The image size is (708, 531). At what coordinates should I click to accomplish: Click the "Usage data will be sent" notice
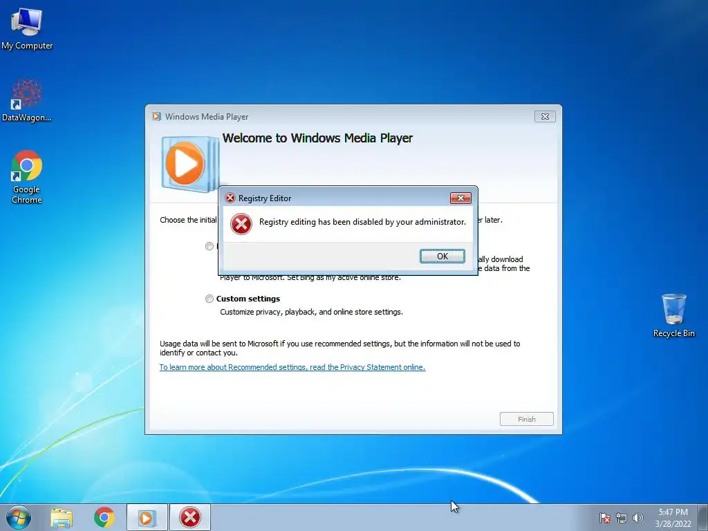point(340,348)
